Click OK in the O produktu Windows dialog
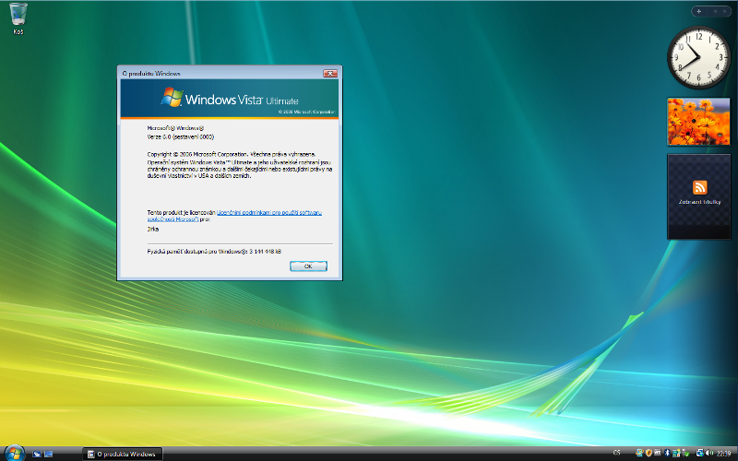 coord(308,266)
